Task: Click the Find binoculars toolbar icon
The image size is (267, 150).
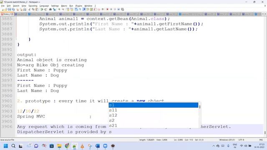Action: tap(50, 9)
